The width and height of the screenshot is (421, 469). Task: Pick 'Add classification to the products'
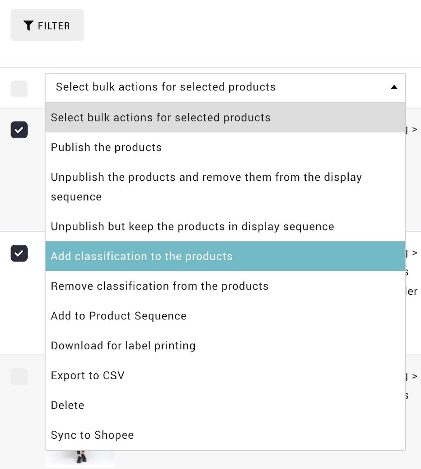(x=225, y=256)
